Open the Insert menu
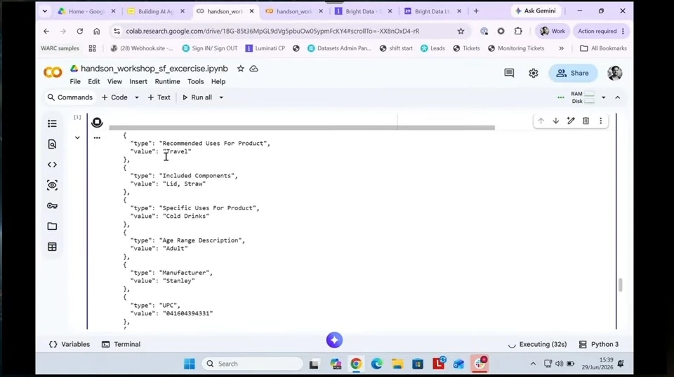 point(138,81)
